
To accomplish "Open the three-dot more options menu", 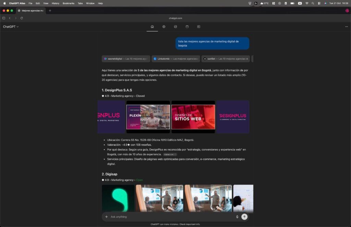I will [346, 27].
